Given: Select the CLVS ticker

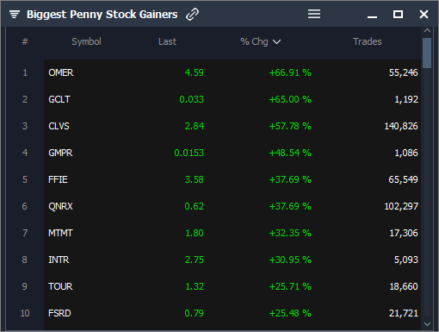Looking at the screenshot, I should tap(59, 126).
